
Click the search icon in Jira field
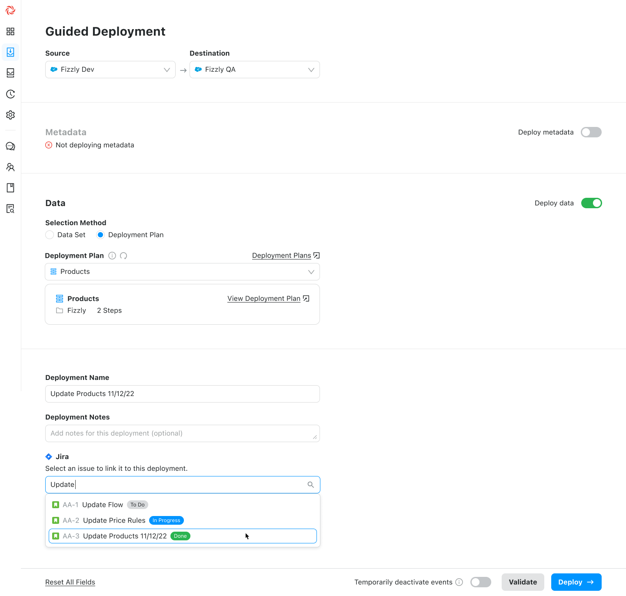(310, 485)
